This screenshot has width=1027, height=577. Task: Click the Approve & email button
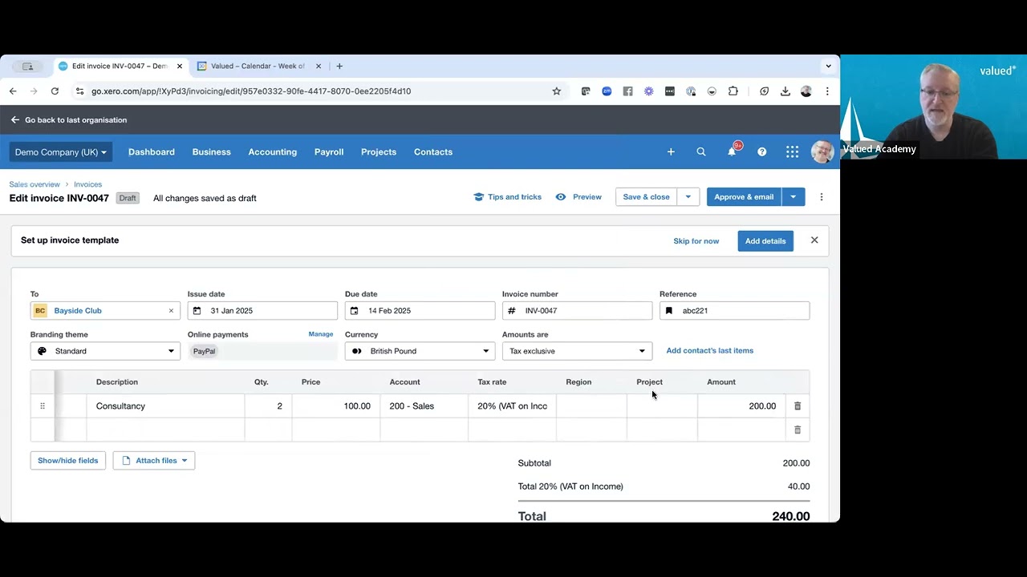click(x=744, y=197)
